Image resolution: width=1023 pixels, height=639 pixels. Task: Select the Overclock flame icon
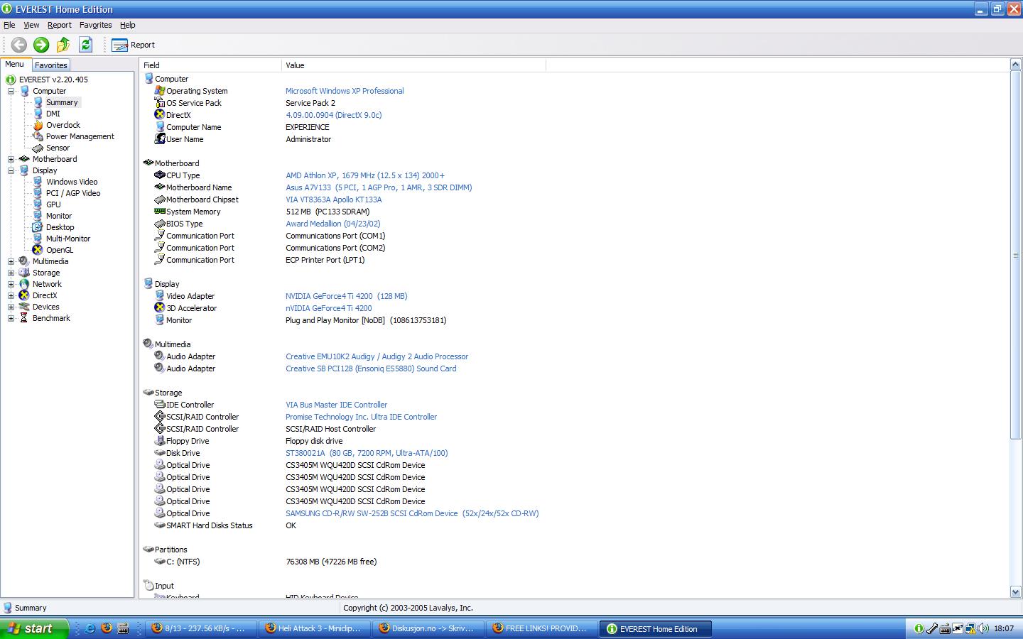tap(38, 125)
